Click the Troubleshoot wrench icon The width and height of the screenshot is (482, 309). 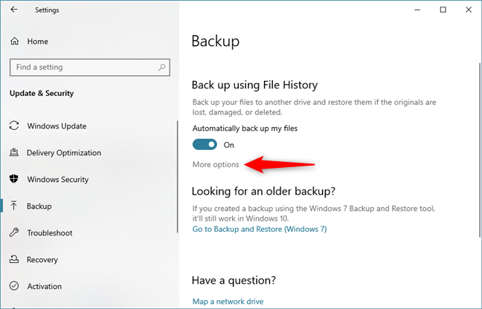tap(14, 232)
